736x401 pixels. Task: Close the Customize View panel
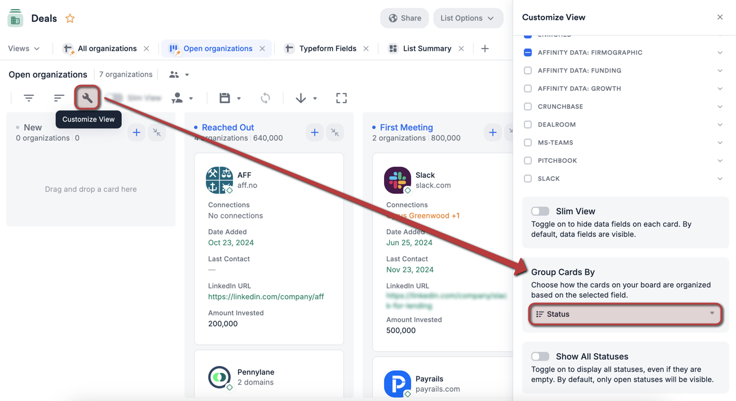720,17
